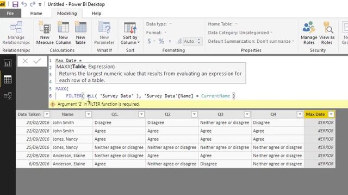Click the MAXX( line in formula editor
Screen dimensions: 348x195
click(62, 89)
